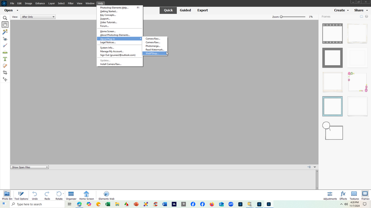Collapse the Photo Bin with chevron
This screenshot has height=208, width=371.
pos(315,167)
